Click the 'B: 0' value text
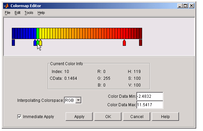Screen dimensions: 203x131 pos(101,85)
